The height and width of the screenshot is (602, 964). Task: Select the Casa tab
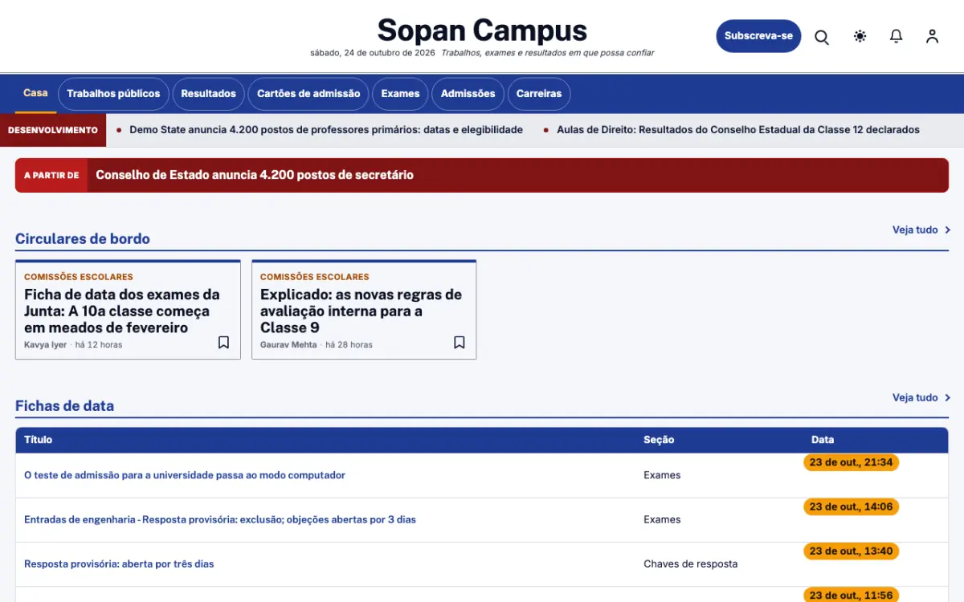(35, 93)
